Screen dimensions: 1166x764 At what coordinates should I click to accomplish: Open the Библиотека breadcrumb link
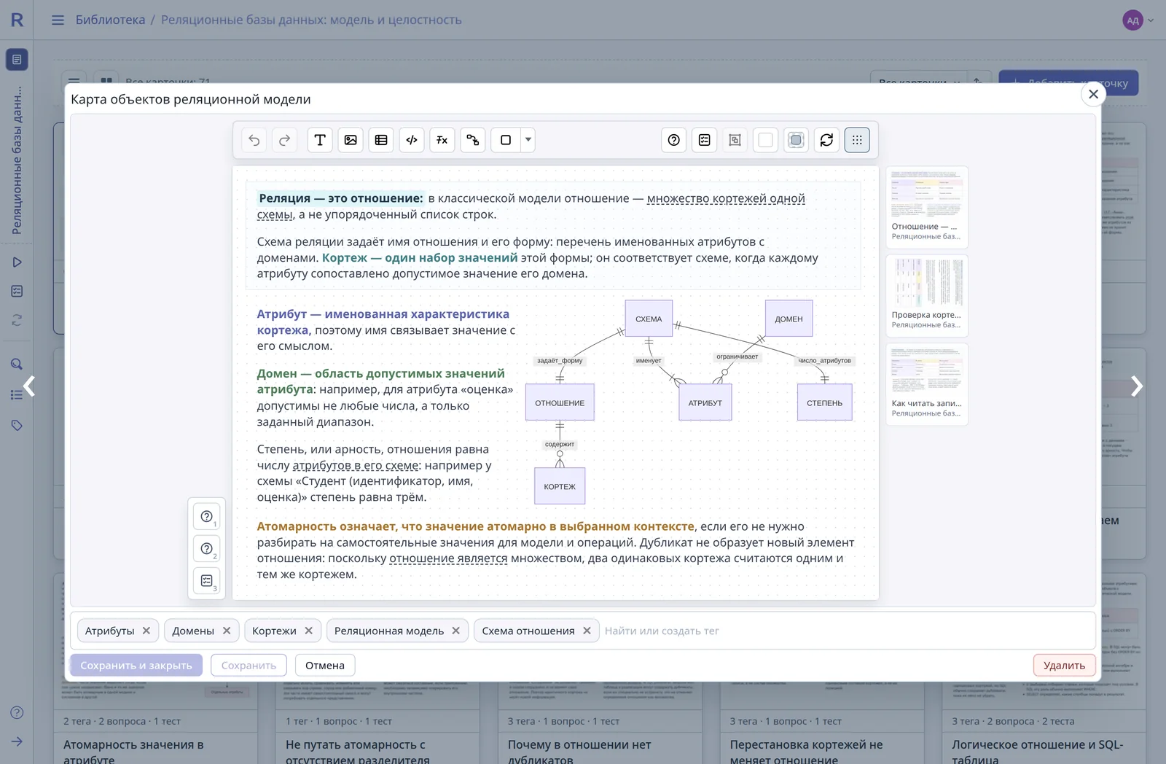(x=111, y=20)
